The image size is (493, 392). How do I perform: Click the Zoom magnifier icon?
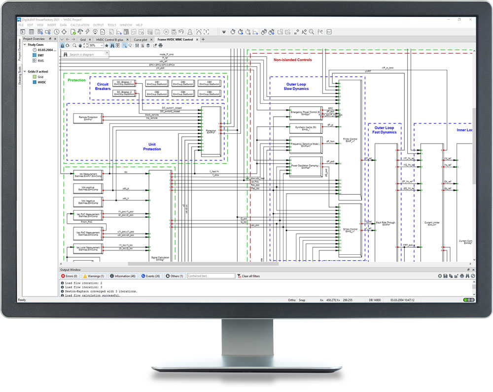click(73, 45)
